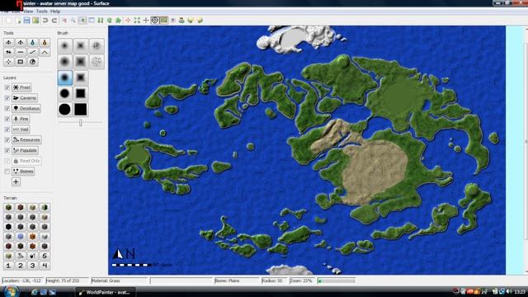528x297 pixels.
Task: Select the diagonal line tool in the Tools panel
Action: point(32,52)
